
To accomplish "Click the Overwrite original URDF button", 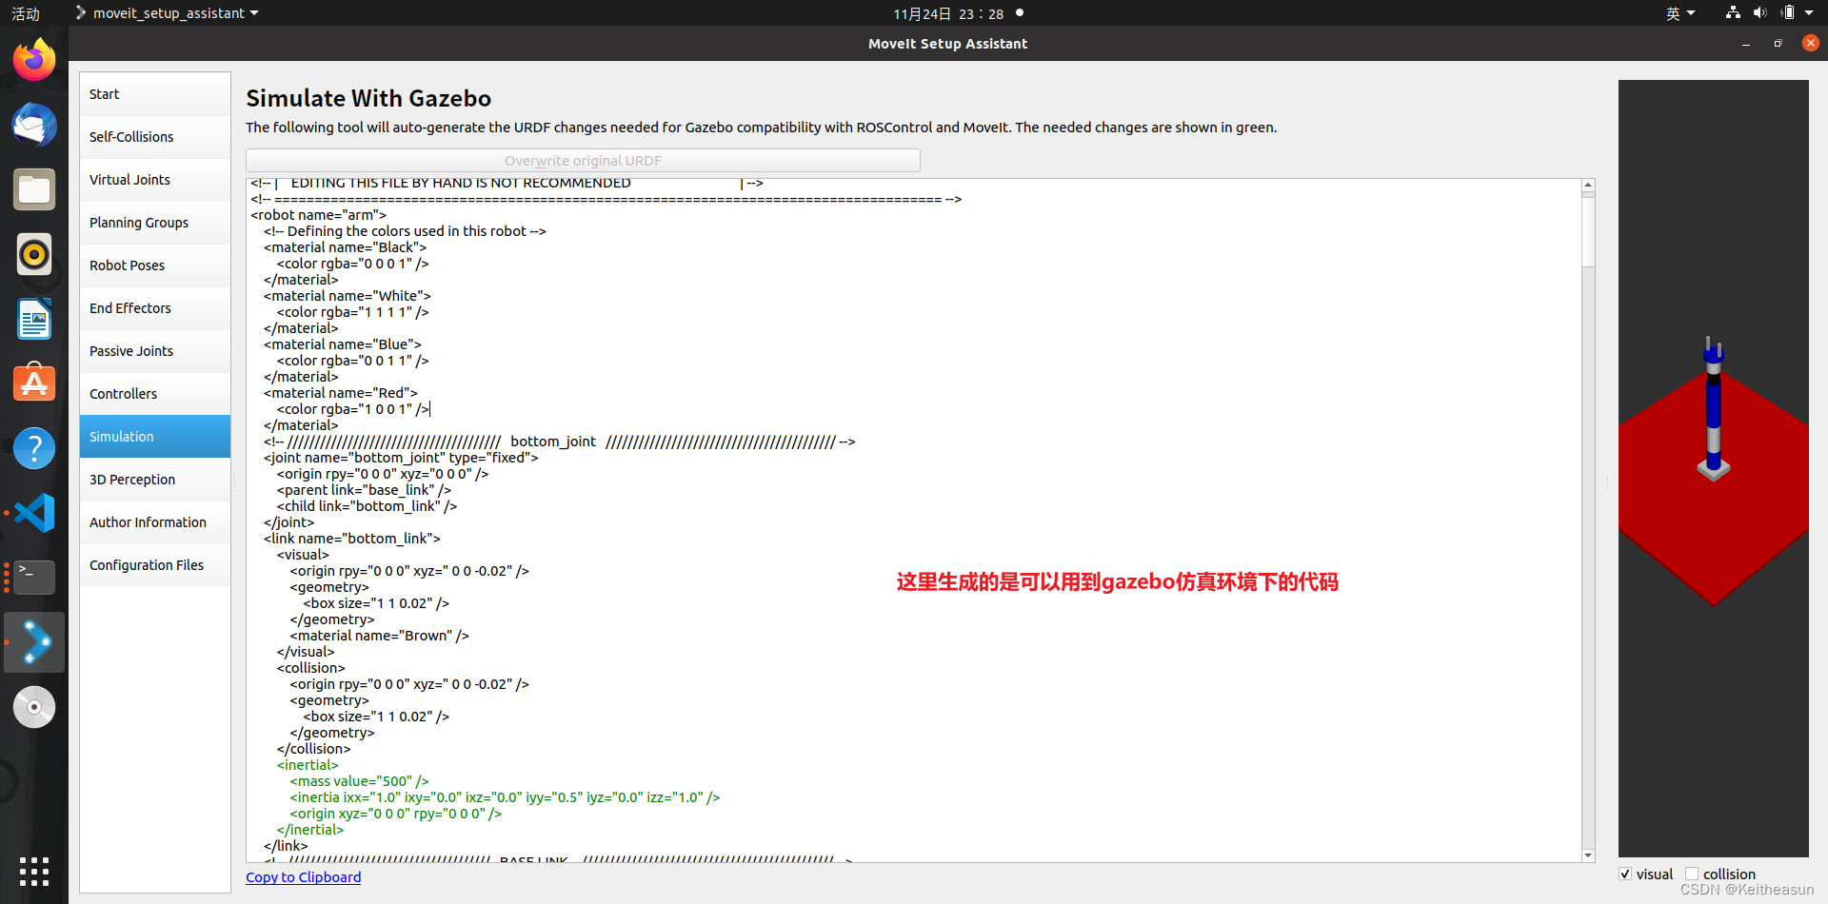I will [583, 161].
